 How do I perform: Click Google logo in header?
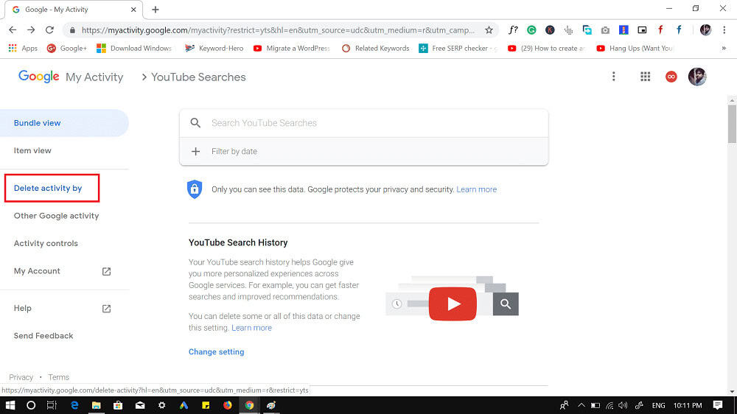tap(38, 77)
